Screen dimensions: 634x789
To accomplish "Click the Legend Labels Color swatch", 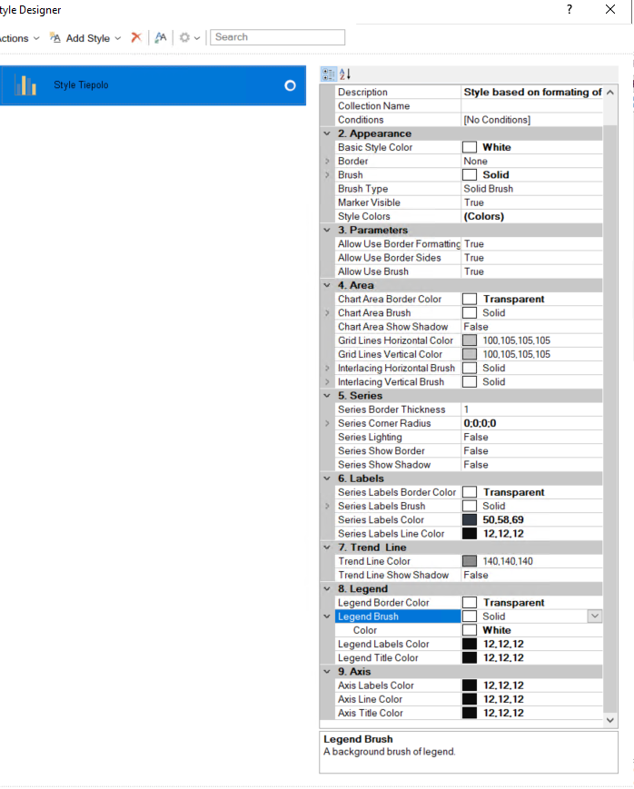I will (x=470, y=644).
